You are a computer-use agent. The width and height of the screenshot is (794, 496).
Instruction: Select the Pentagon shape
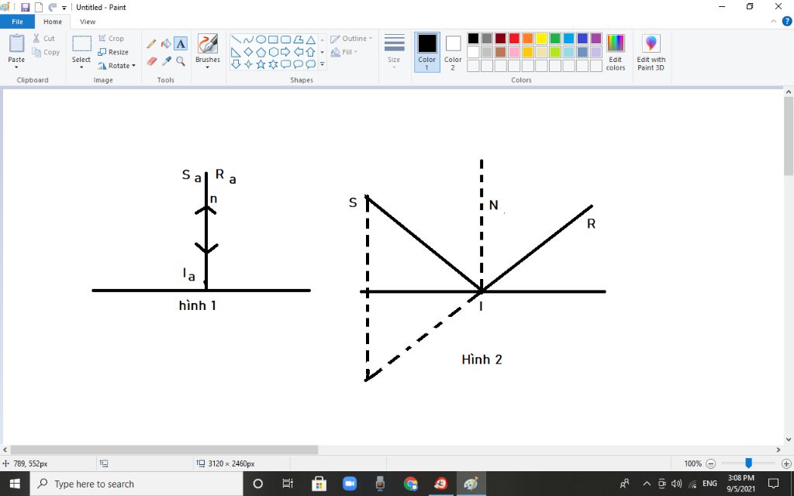(x=261, y=52)
